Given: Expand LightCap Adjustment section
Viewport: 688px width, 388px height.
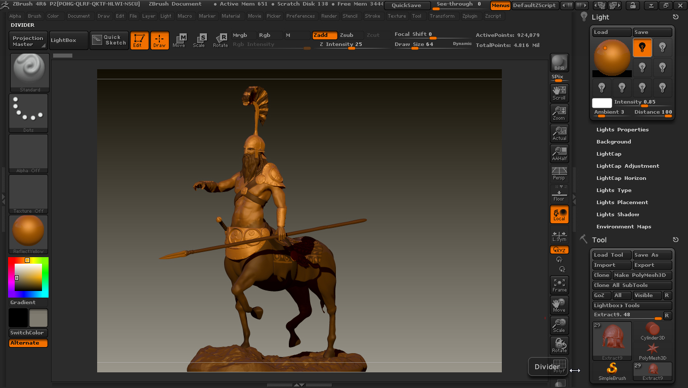Looking at the screenshot, I should [628, 166].
